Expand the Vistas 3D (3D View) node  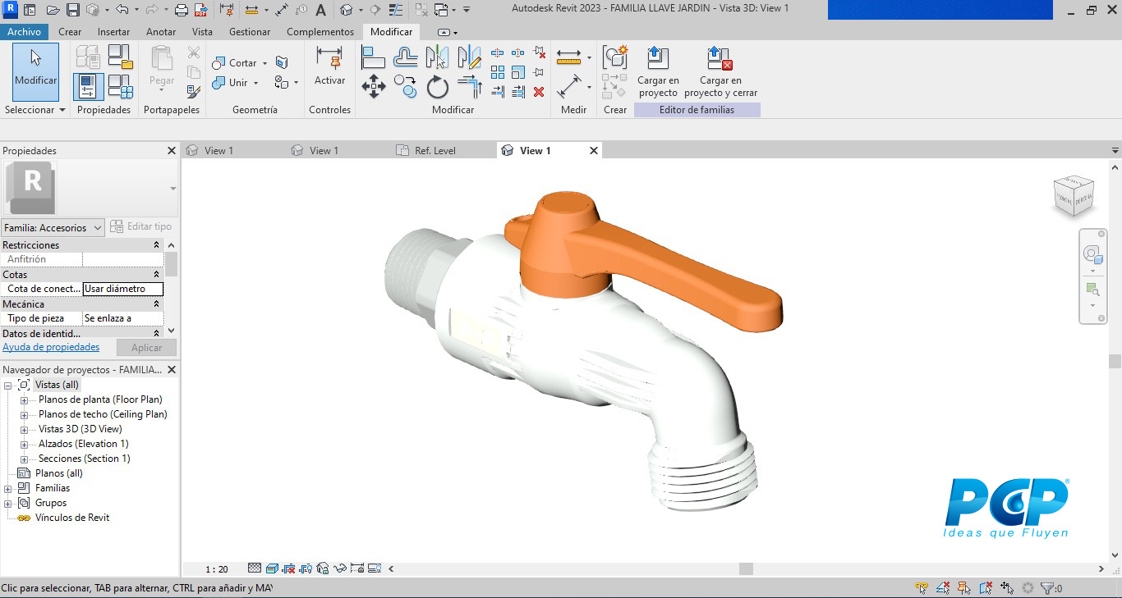click(24, 430)
